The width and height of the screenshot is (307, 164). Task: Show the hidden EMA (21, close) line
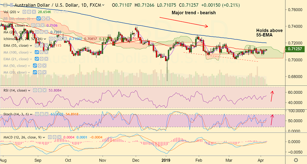pos(37,59)
